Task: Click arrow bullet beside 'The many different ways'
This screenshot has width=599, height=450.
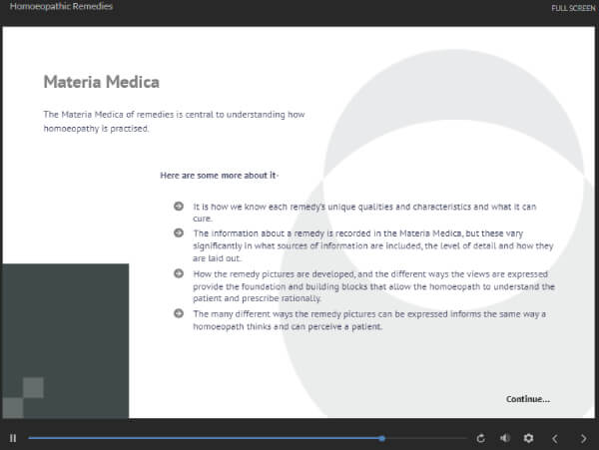Action: [179, 314]
